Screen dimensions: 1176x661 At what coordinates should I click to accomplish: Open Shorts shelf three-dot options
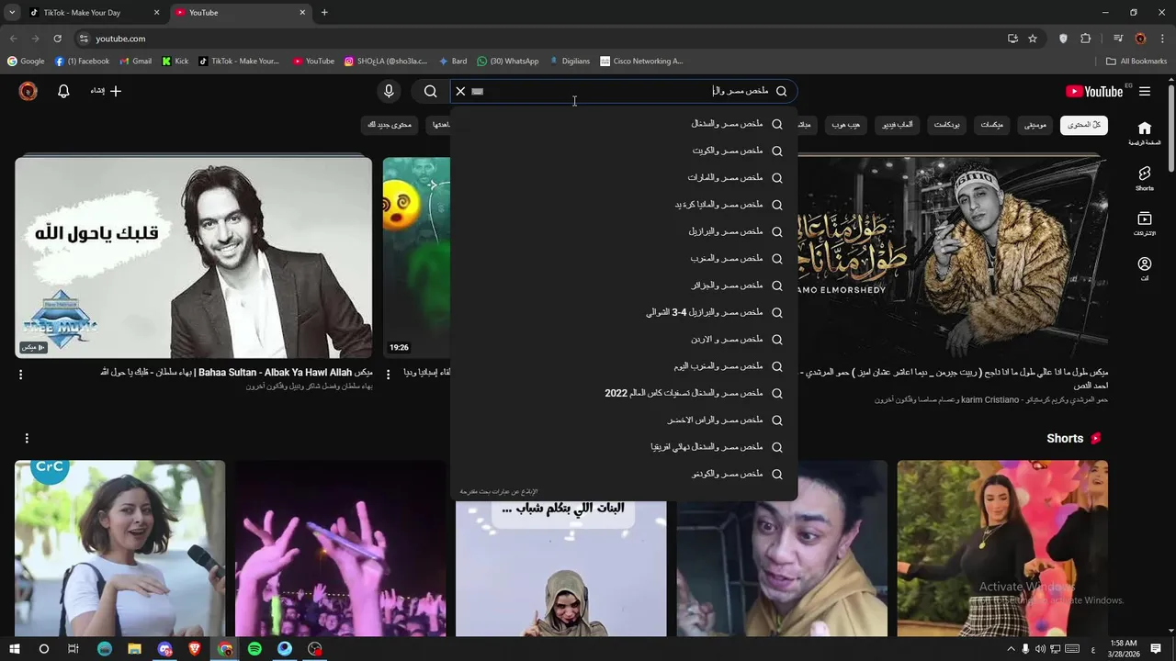pyautogui.click(x=27, y=438)
